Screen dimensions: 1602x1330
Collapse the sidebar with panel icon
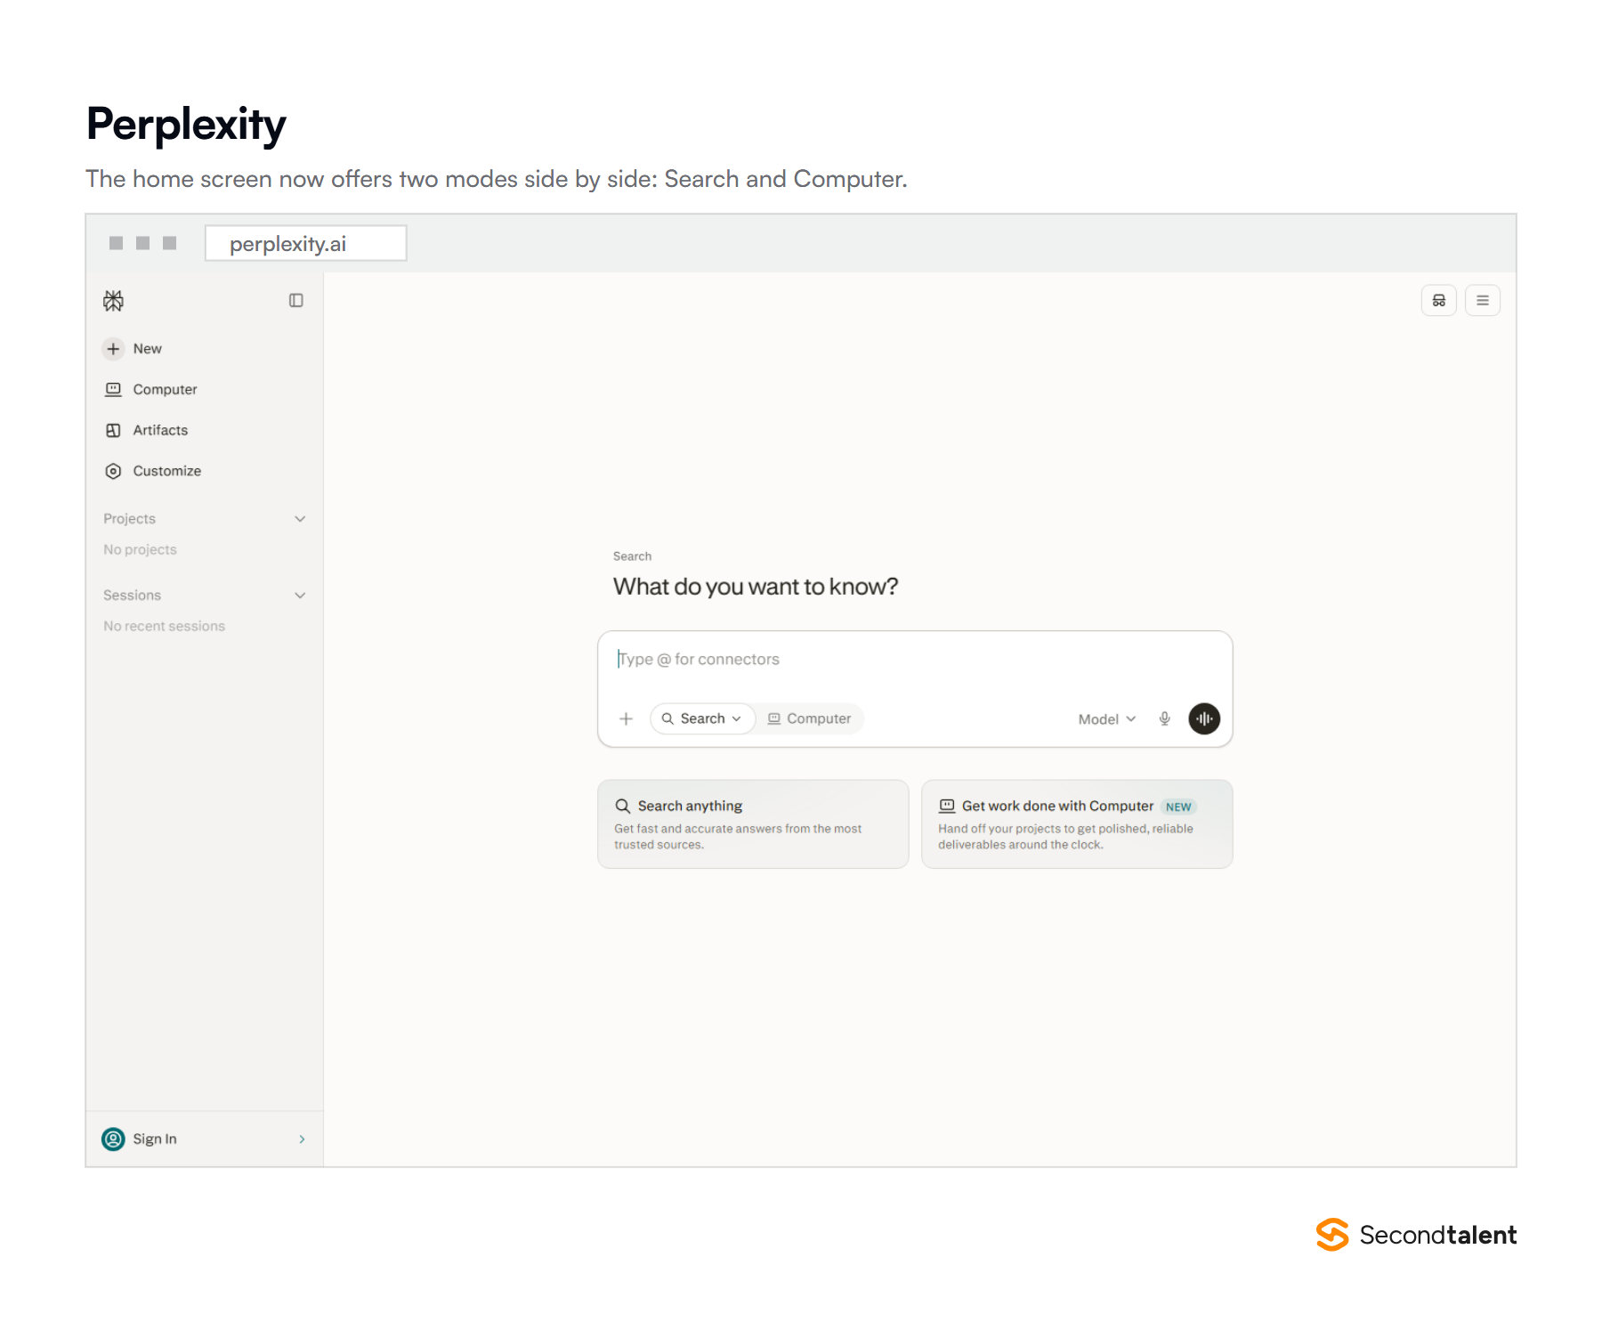click(296, 301)
